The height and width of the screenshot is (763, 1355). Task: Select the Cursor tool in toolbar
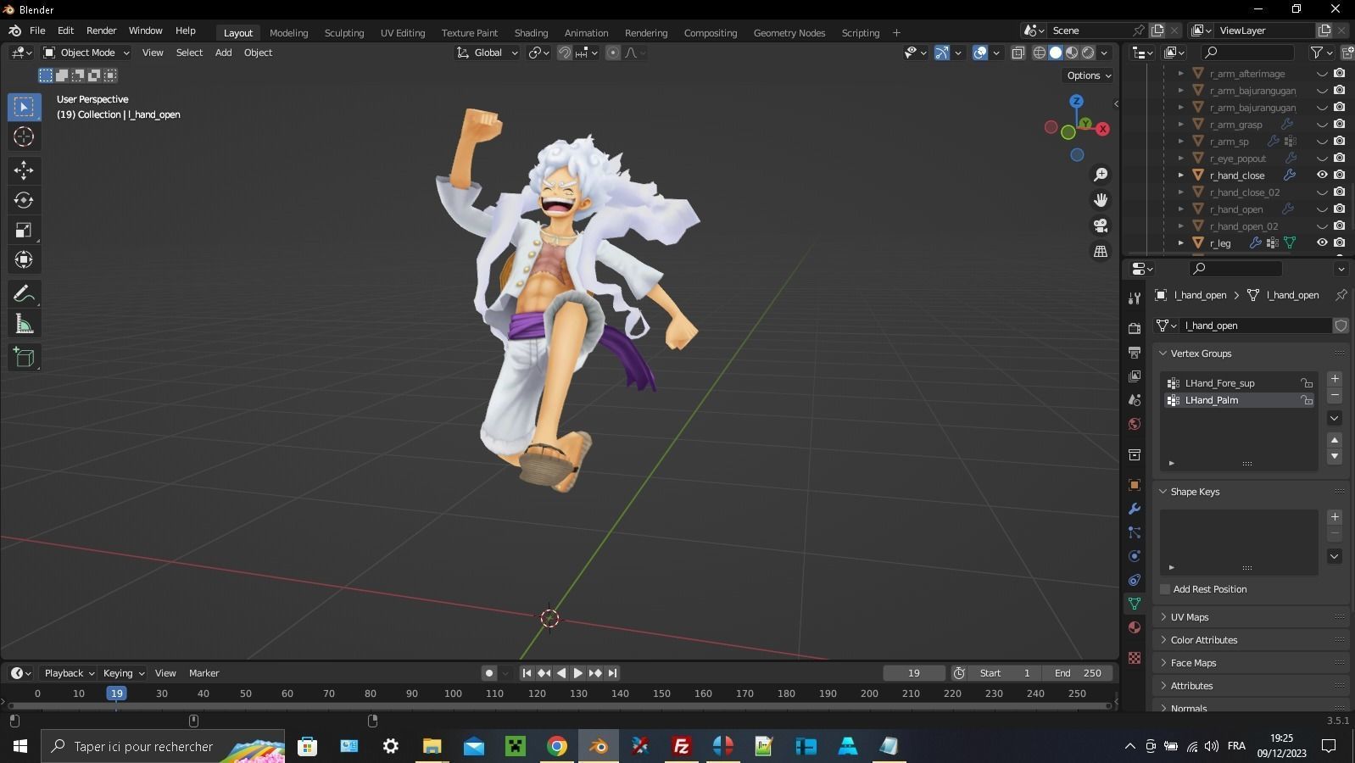coord(24,136)
